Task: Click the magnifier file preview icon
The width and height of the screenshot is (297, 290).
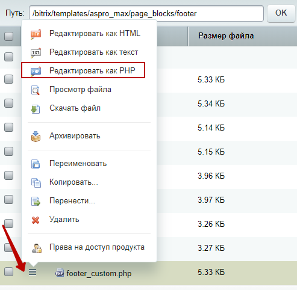Action: [x=36, y=90]
